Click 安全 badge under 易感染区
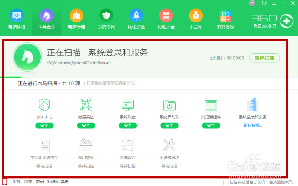298x186 pixels. 86,126
